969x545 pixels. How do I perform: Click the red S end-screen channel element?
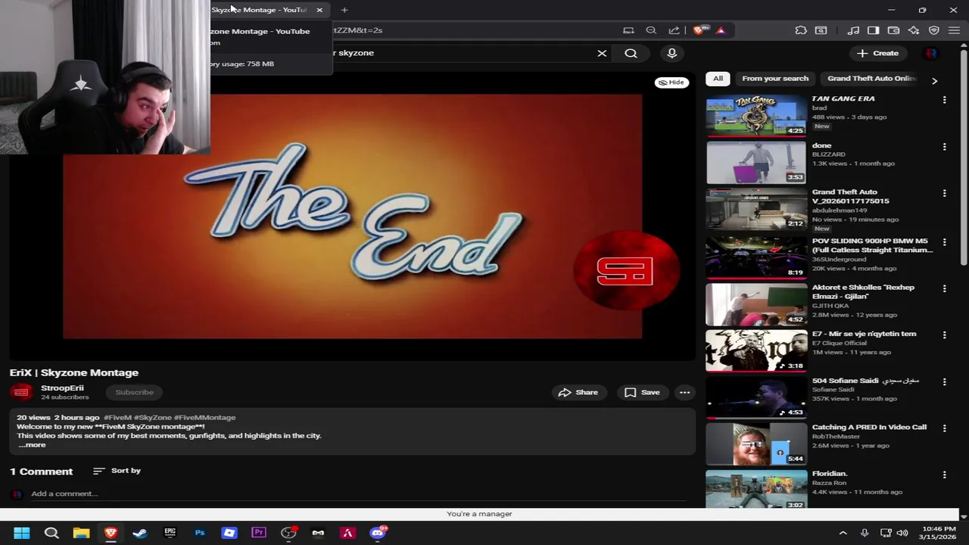point(626,271)
